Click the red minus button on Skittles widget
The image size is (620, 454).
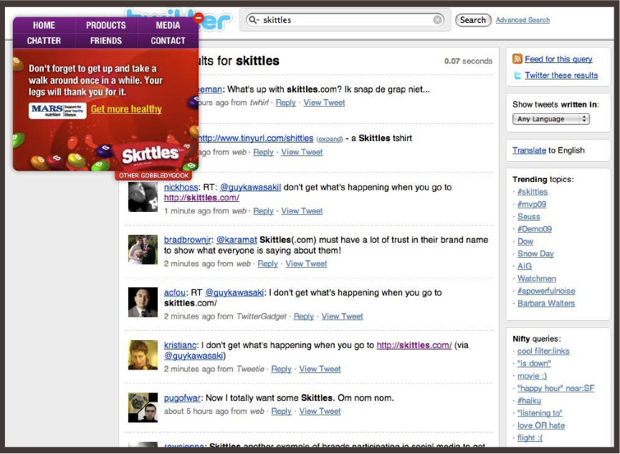199,17
